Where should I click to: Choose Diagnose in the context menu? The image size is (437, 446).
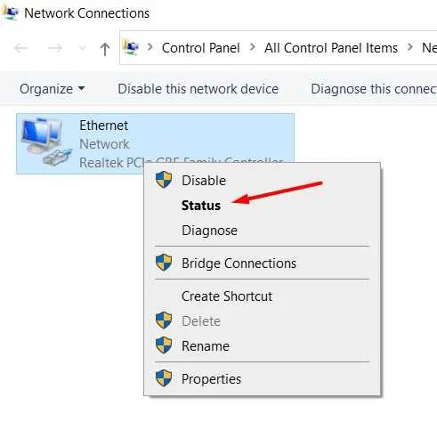[209, 231]
